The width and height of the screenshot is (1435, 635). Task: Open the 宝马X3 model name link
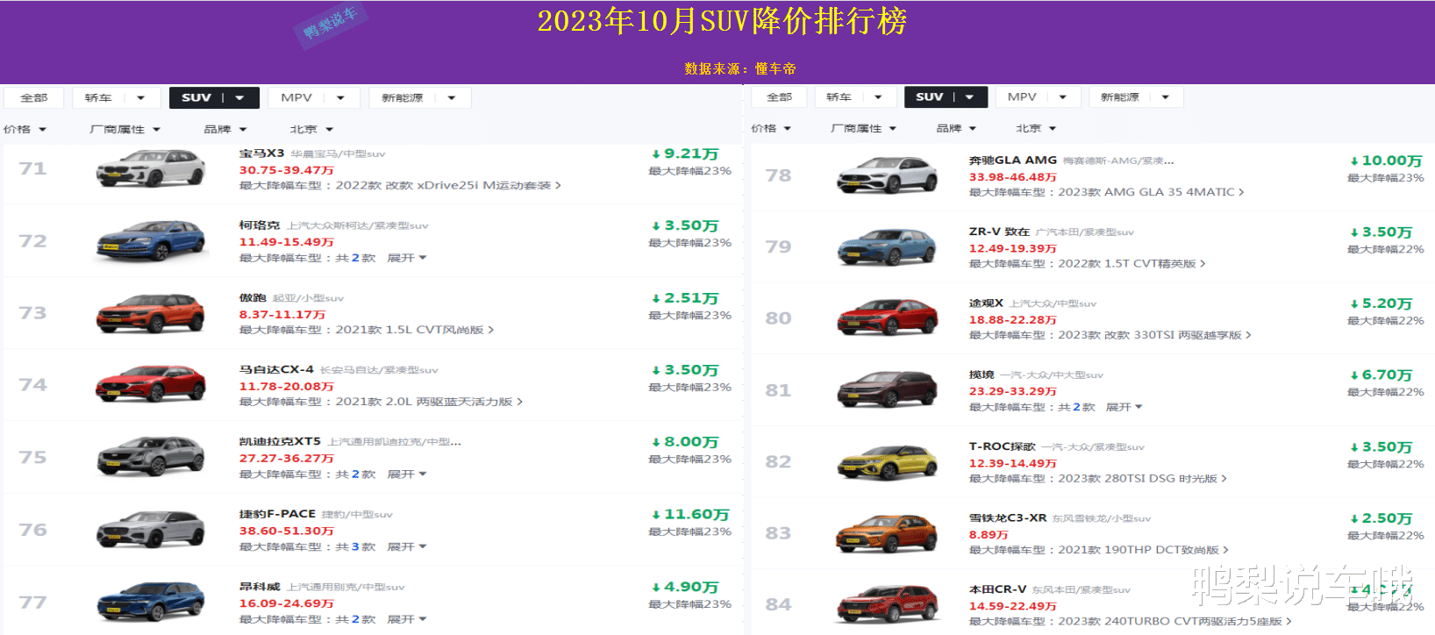261,153
